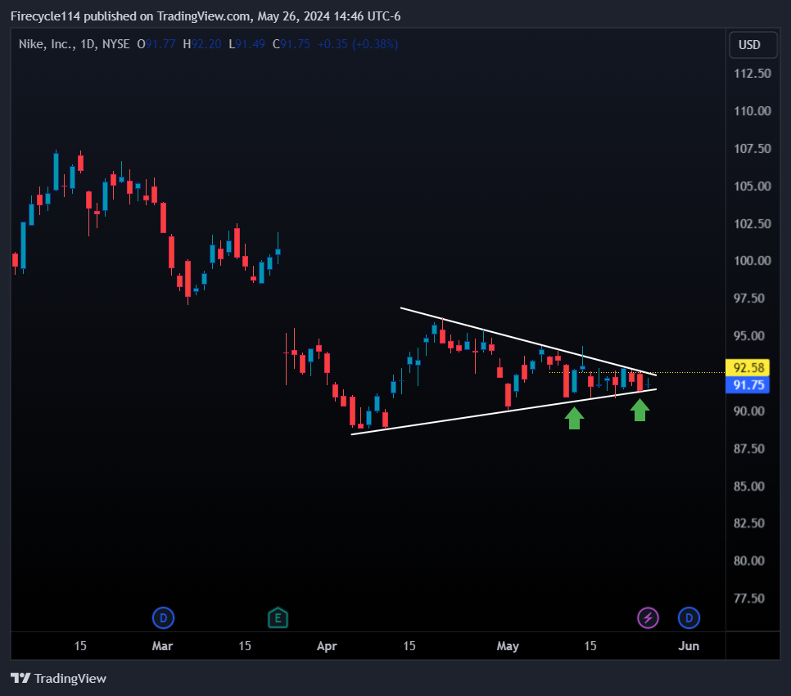Click the 87.50 price axis label

click(x=749, y=448)
